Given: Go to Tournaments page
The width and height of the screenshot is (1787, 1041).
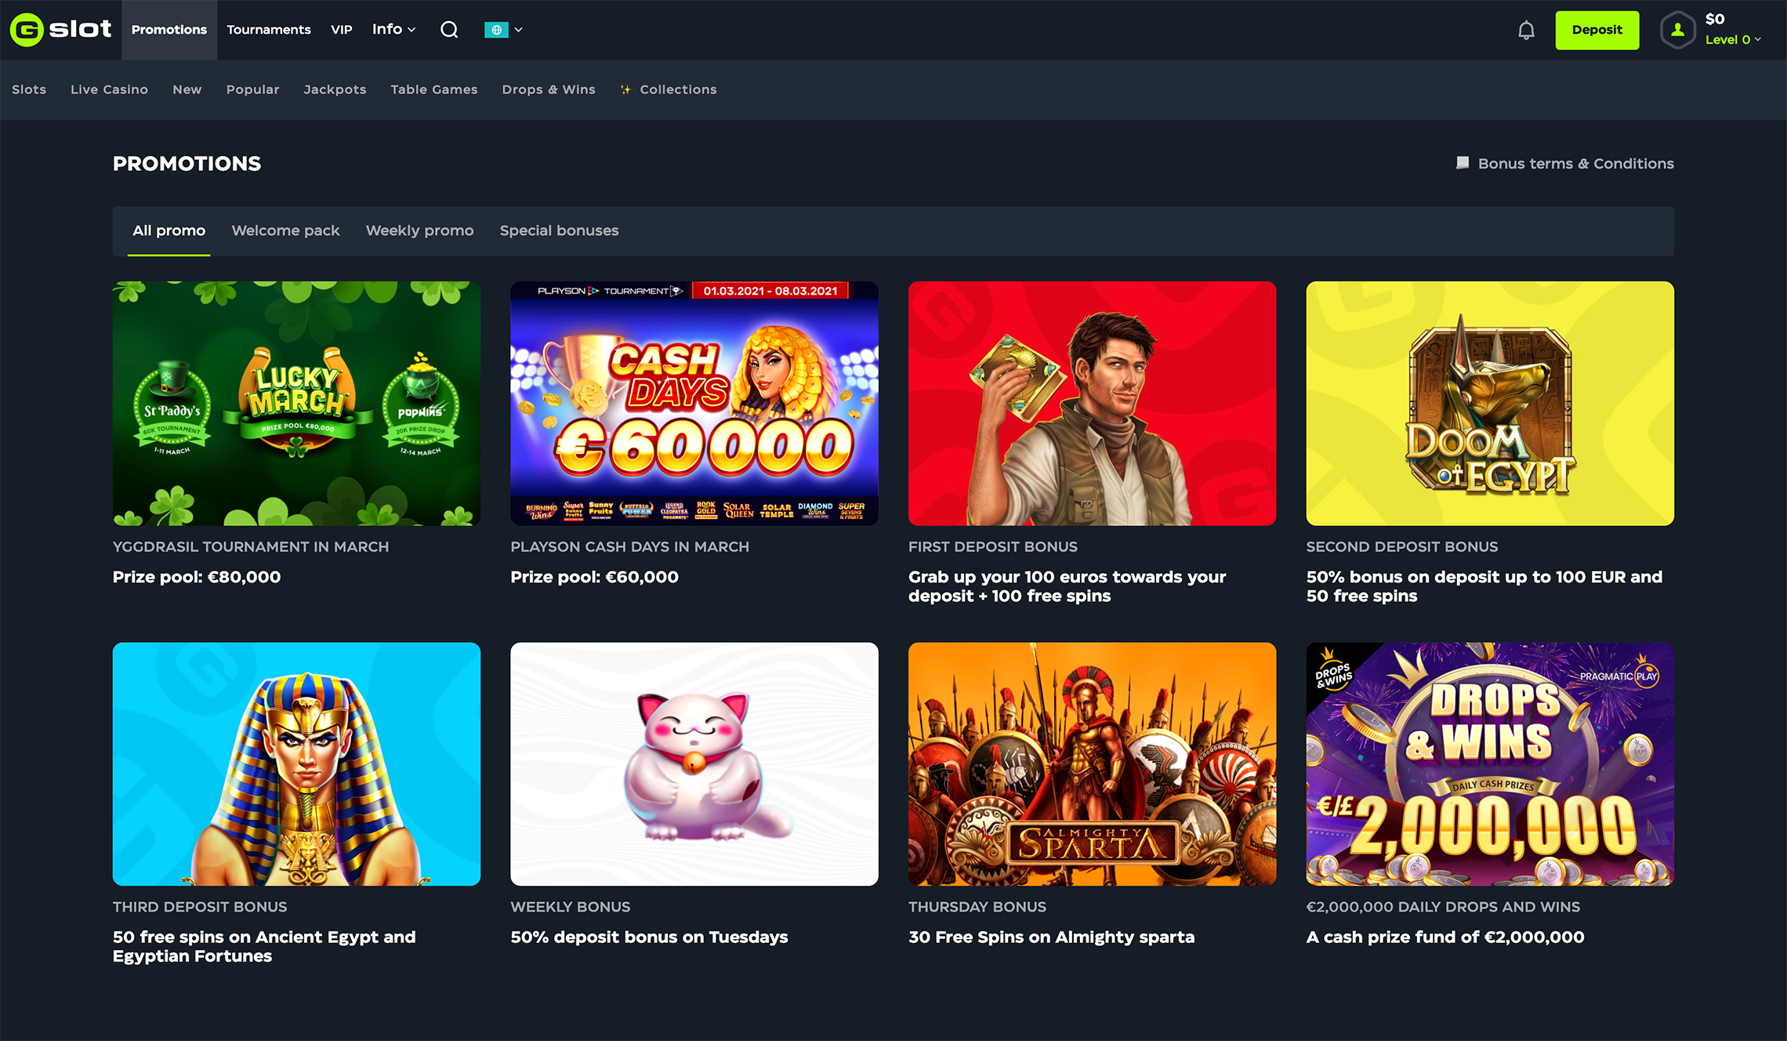Looking at the screenshot, I should coord(269,30).
